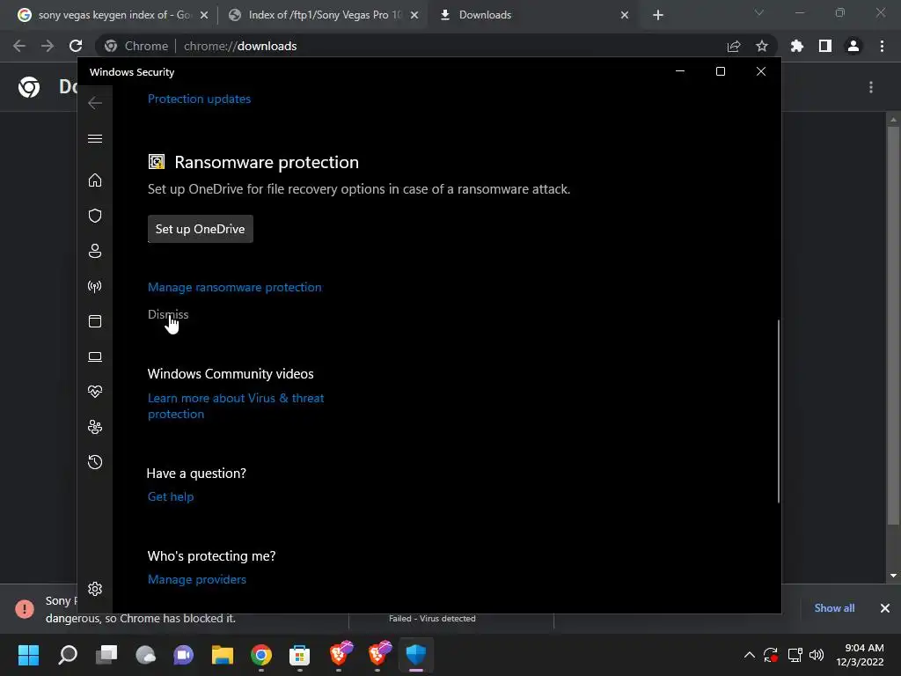Open App & browser control icon

(x=95, y=321)
